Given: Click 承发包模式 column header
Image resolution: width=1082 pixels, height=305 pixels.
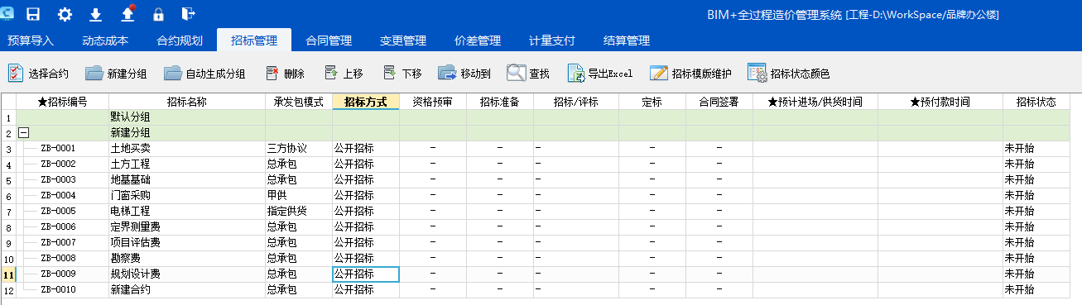Looking at the screenshot, I should tap(298, 102).
